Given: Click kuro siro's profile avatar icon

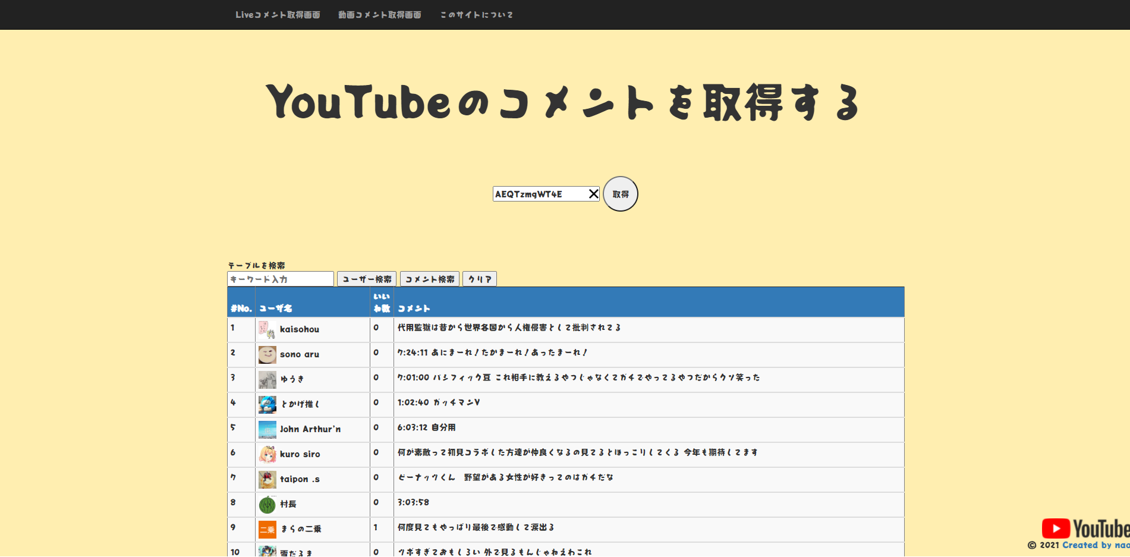Looking at the screenshot, I should coord(267,454).
